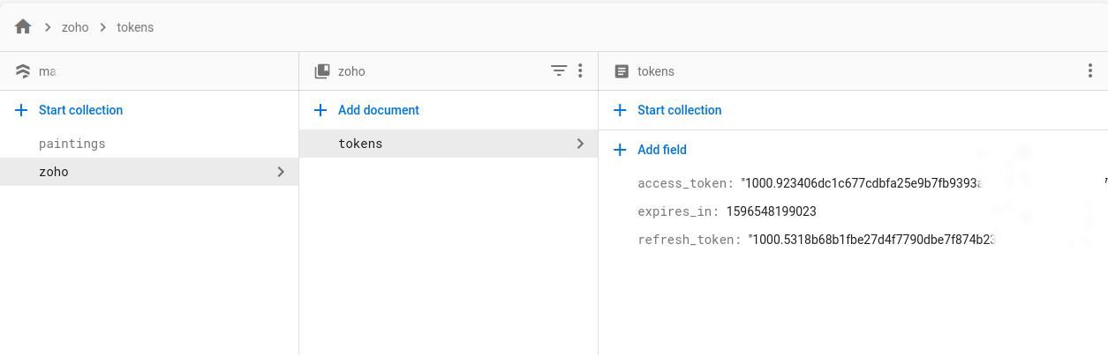Open zoho collection overflow menu
Viewport: 1108px width, 355px height.
click(580, 70)
